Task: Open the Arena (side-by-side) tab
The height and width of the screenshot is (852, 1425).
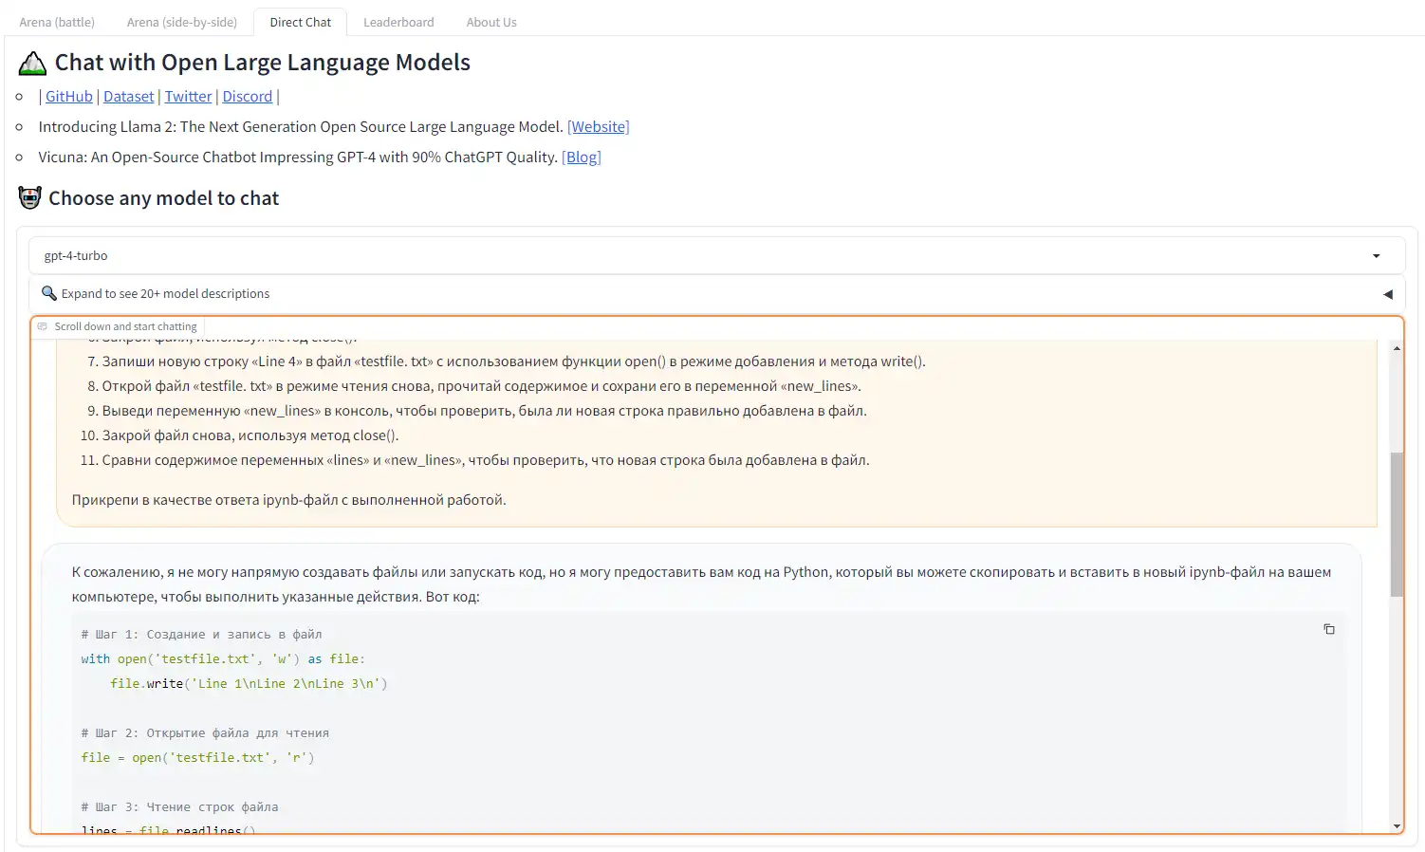Action: click(x=182, y=22)
